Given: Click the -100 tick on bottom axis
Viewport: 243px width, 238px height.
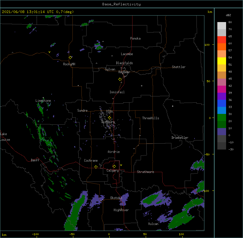Looking at the screenshot, I should coord(36,234).
